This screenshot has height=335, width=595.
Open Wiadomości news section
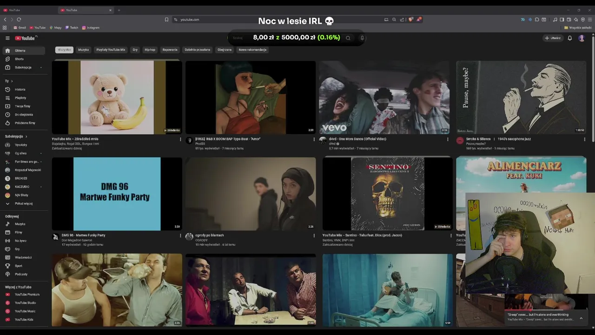pos(24,257)
